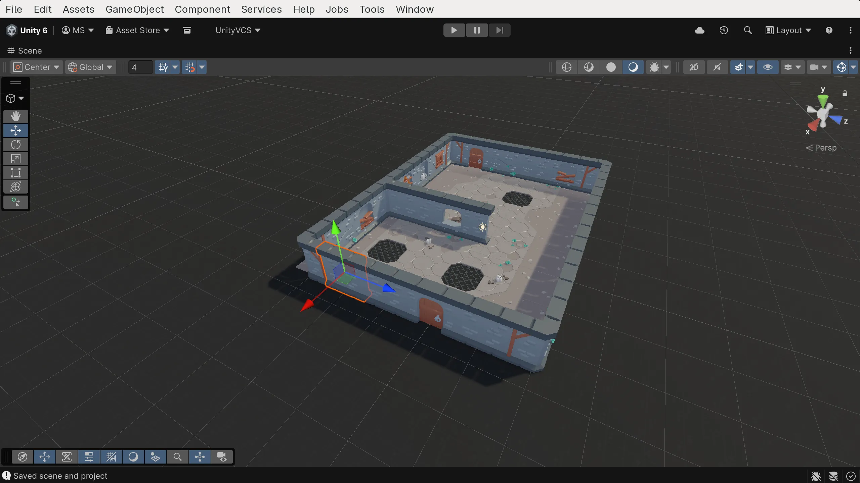Select the Hand view tool
This screenshot has height=483, width=860.
pyautogui.click(x=15, y=116)
